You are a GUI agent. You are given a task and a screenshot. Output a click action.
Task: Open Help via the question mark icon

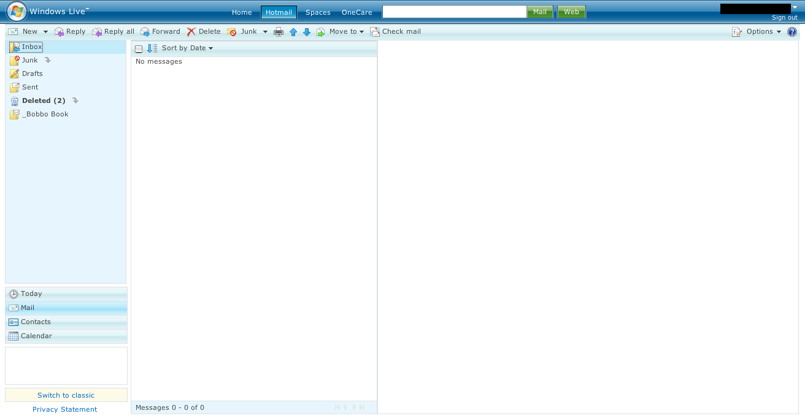[792, 31]
